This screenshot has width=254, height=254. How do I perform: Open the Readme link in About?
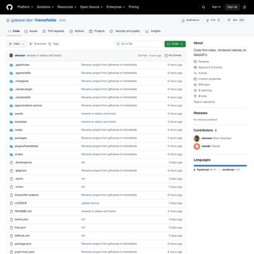pyautogui.click(x=201, y=62)
